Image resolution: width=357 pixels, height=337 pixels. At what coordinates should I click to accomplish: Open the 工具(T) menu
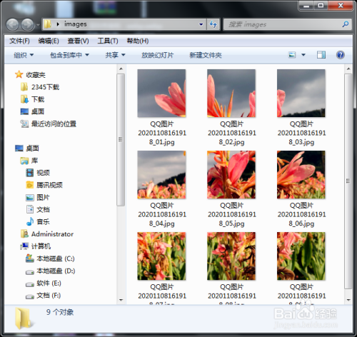108,41
